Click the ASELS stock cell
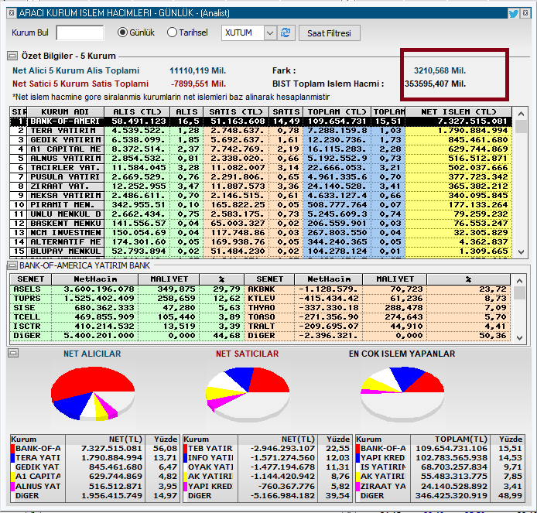 click(x=30, y=289)
